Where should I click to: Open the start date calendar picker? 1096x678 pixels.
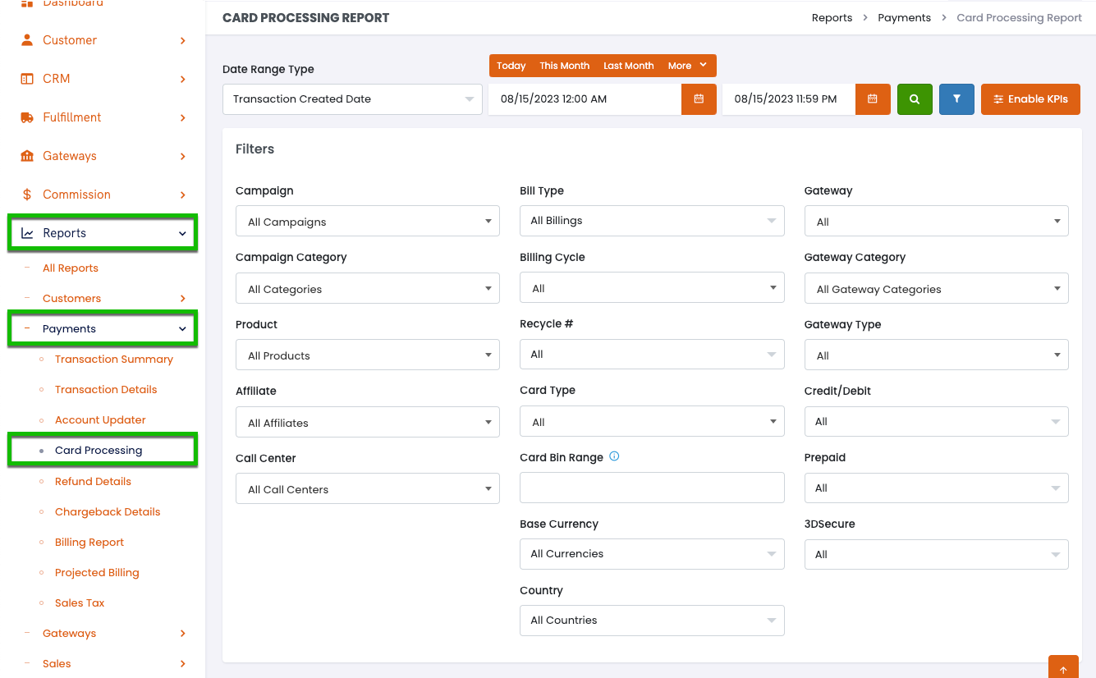(699, 99)
